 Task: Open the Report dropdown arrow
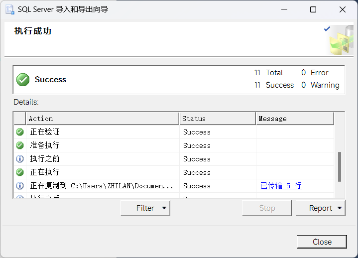coord(340,208)
